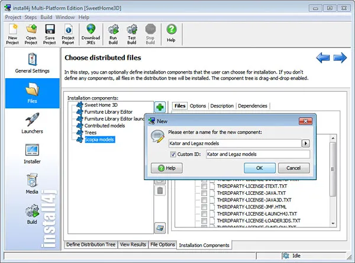The height and width of the screenshot is (263, 355).
Task: Go back with the left blue arrow
Action: tap(323, 57)
